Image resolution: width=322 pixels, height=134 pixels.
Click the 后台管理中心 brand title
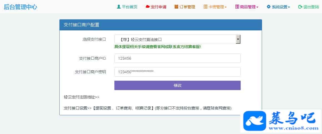point(20,7)
